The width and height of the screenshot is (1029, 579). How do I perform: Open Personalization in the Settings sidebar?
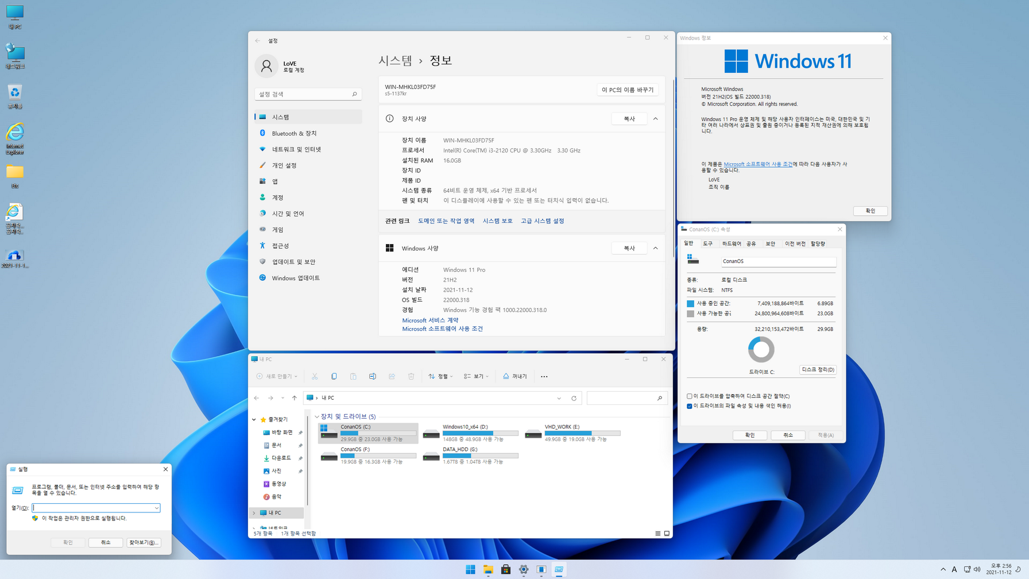point(308,165)
